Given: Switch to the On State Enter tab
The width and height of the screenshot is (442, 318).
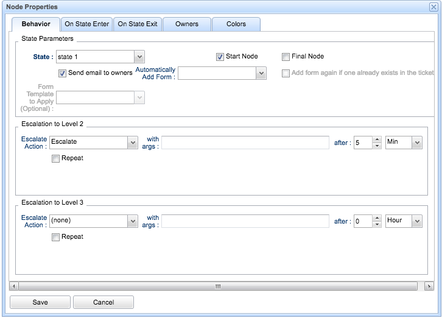Looking at the screenshot, I should (x=86, y=24).
